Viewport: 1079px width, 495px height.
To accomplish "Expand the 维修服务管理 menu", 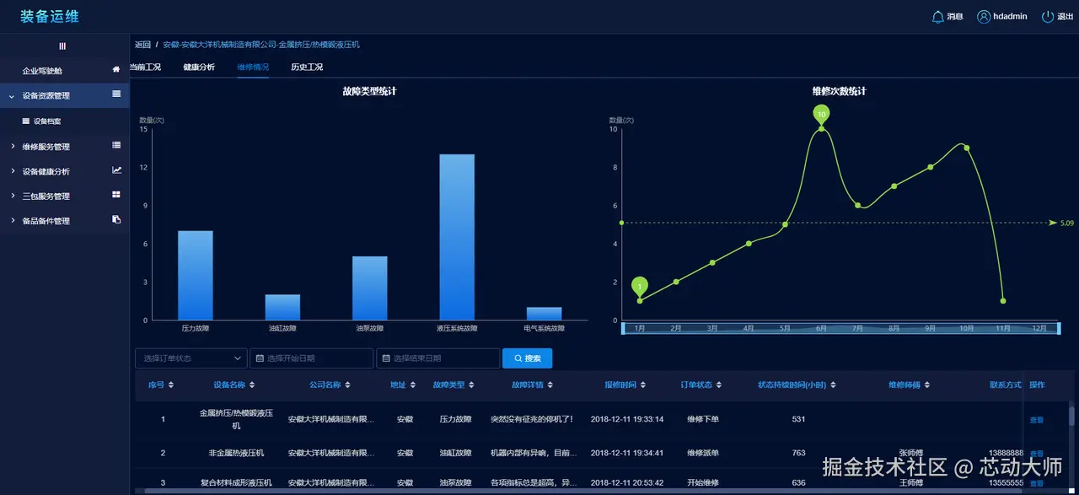I will click(x=65, y=146).
